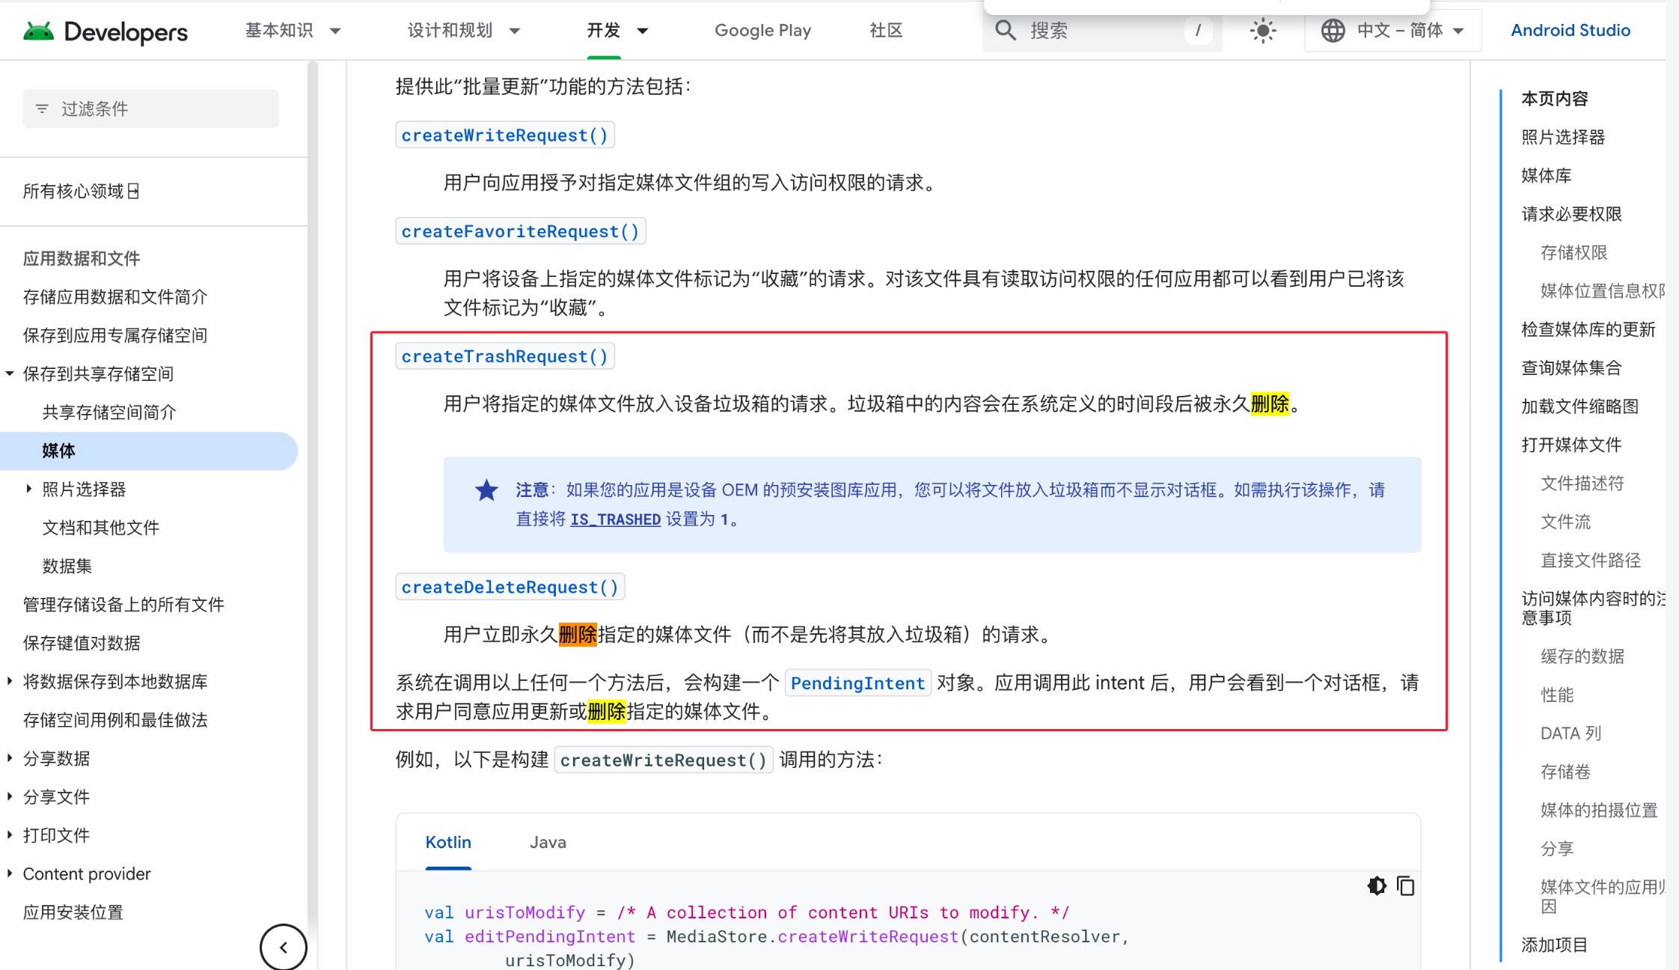Viewport: 1679px width, 970px height.
Task: Toggle code block dark theme icon
Action: pyautogui.click(x=1377, y=886)
